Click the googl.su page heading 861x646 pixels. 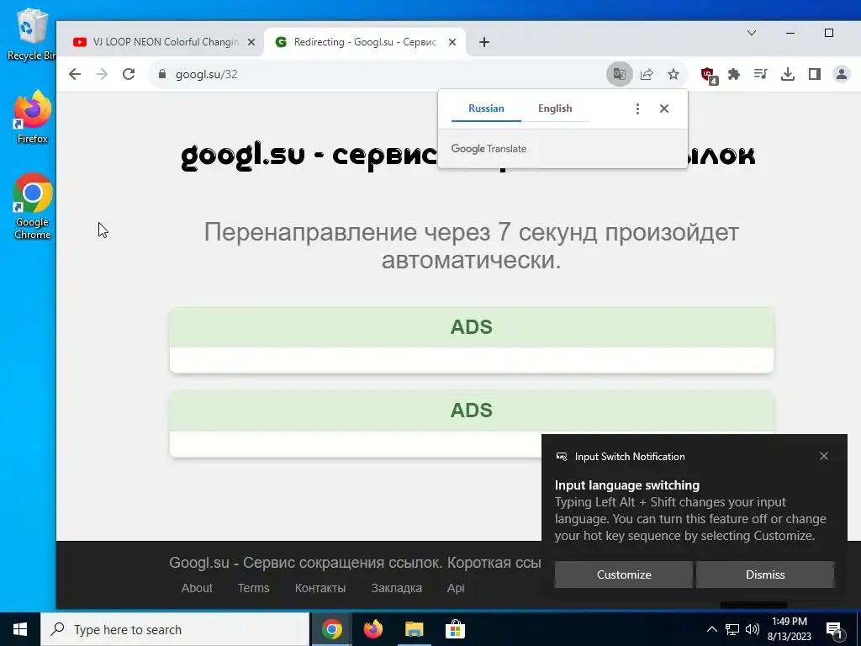(x=467, y=156)
